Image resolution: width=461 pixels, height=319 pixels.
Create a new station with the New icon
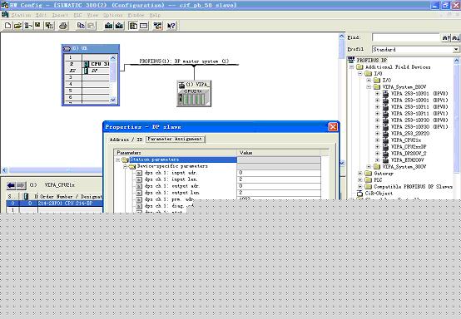pyautogui.click(x=8, y=26)
